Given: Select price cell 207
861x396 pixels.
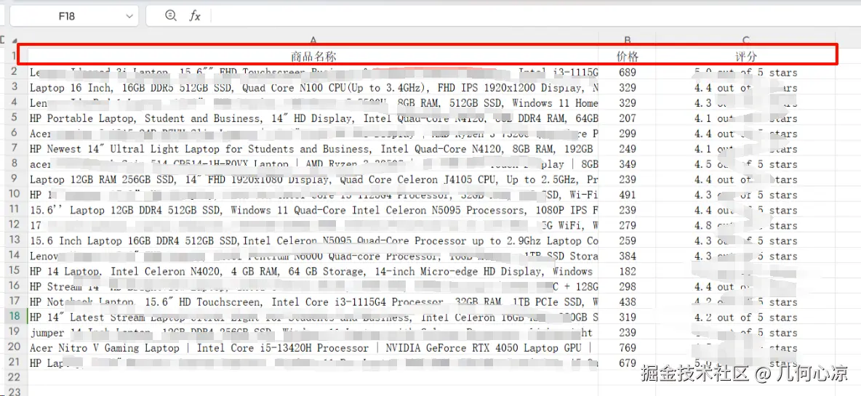Looking at the screenshot, I should [x=627, y=118].
